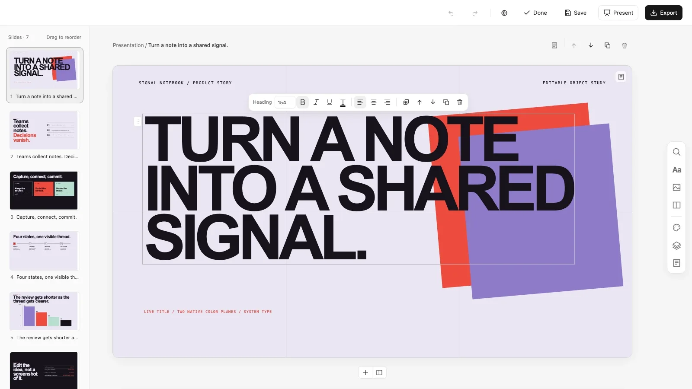Click the globe icon in top bar

click(x=504, y=13)
